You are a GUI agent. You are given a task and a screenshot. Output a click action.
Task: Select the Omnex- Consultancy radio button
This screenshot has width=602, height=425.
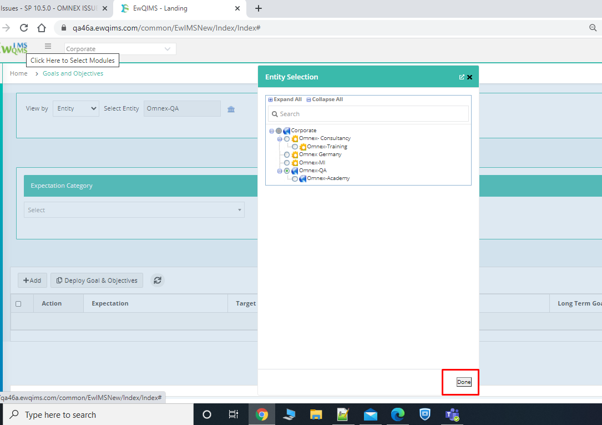point(287,139)
